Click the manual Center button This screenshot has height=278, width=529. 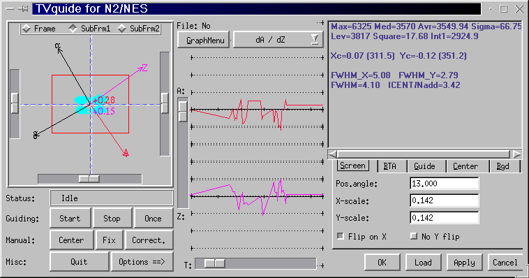(x=71, y=240)
